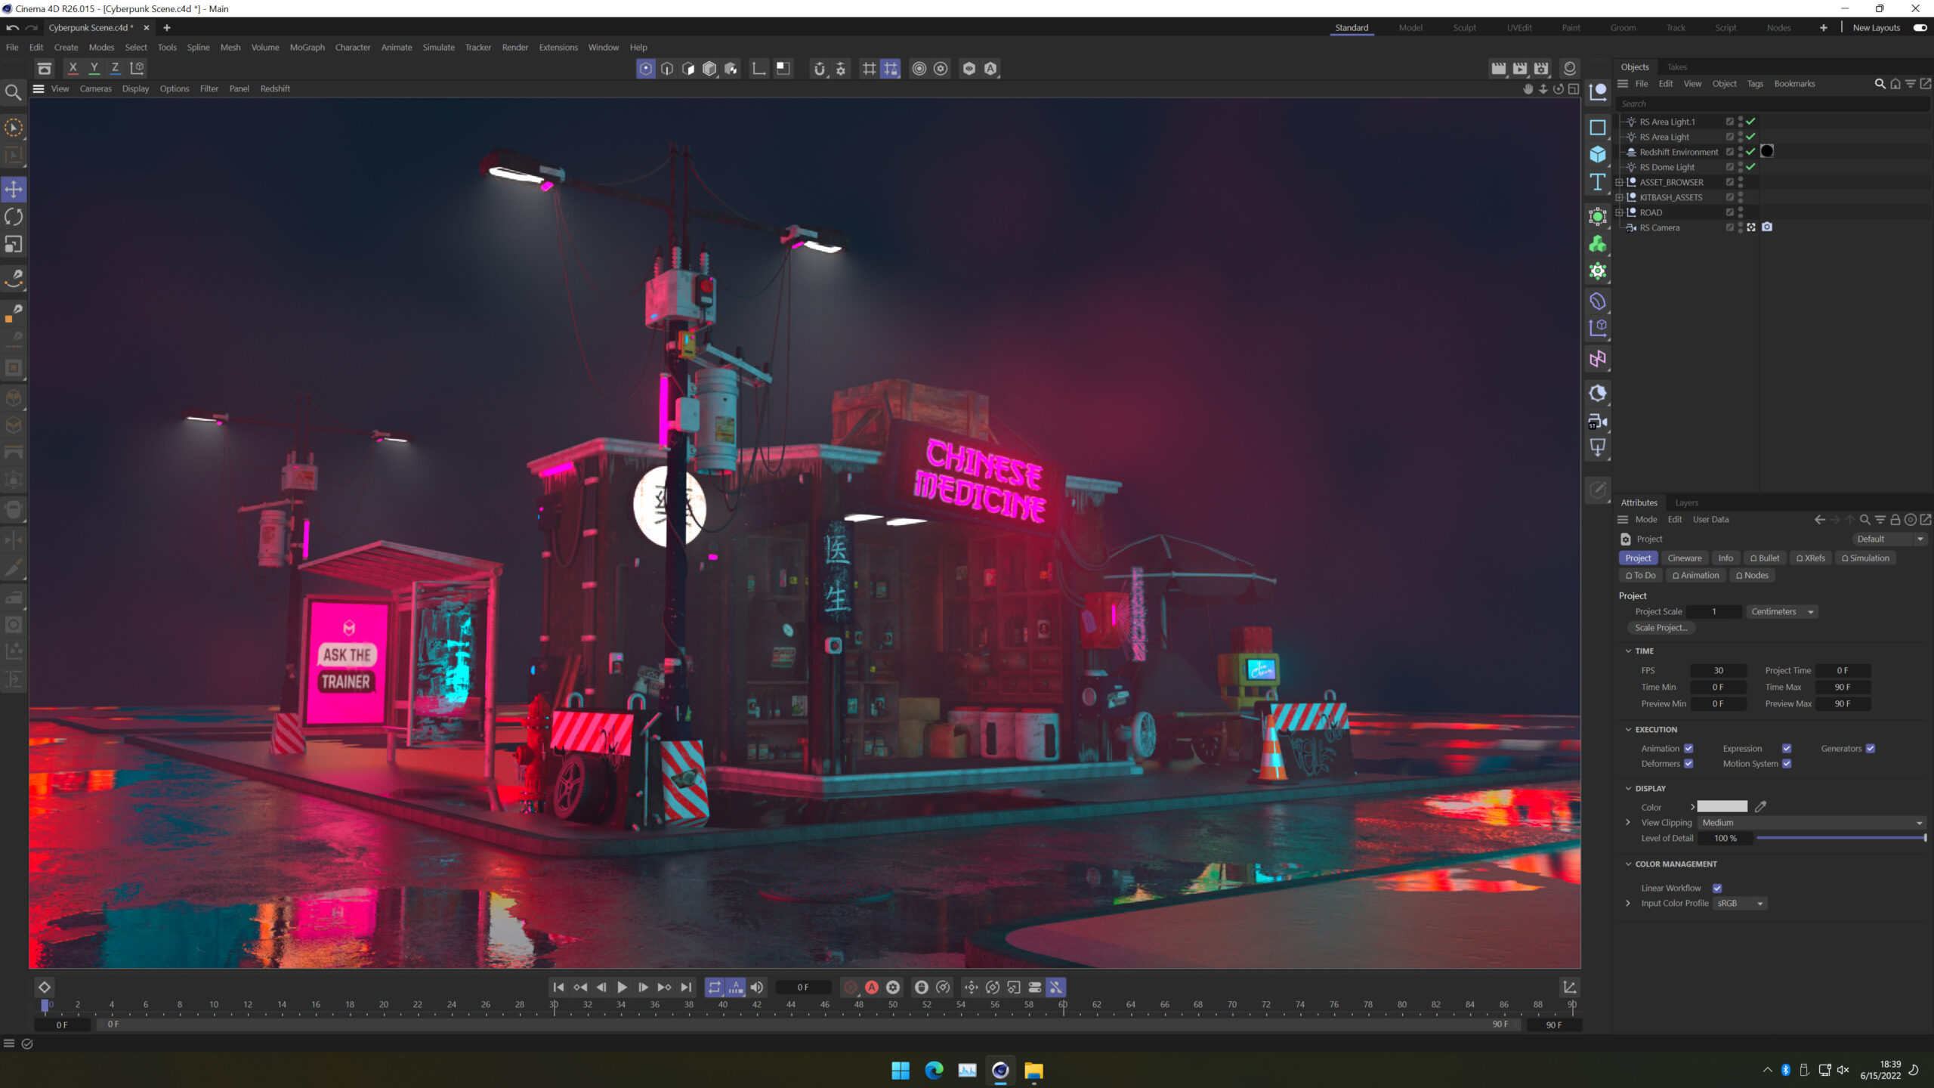Viewport: 1934px width, 1088px height.
Task: Collapse the TIME section
Action: [x=1628, y=651]
